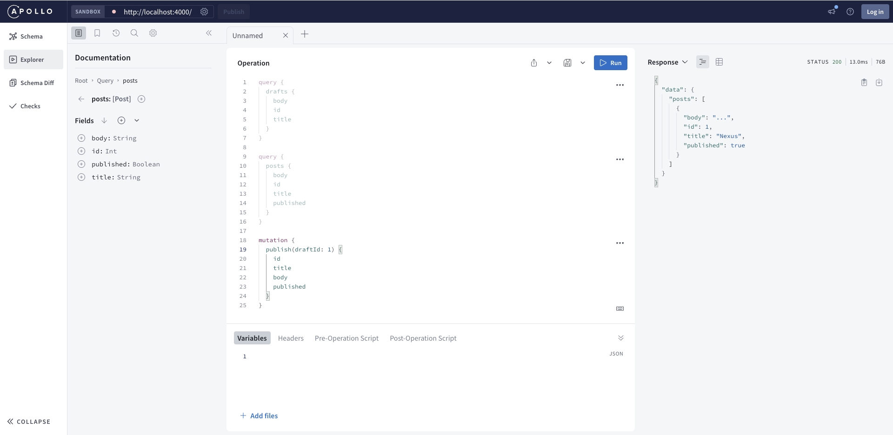
Task: Go to Root in documentation breadcrumb
Action: pyautogui.click(x=81, y=80)
